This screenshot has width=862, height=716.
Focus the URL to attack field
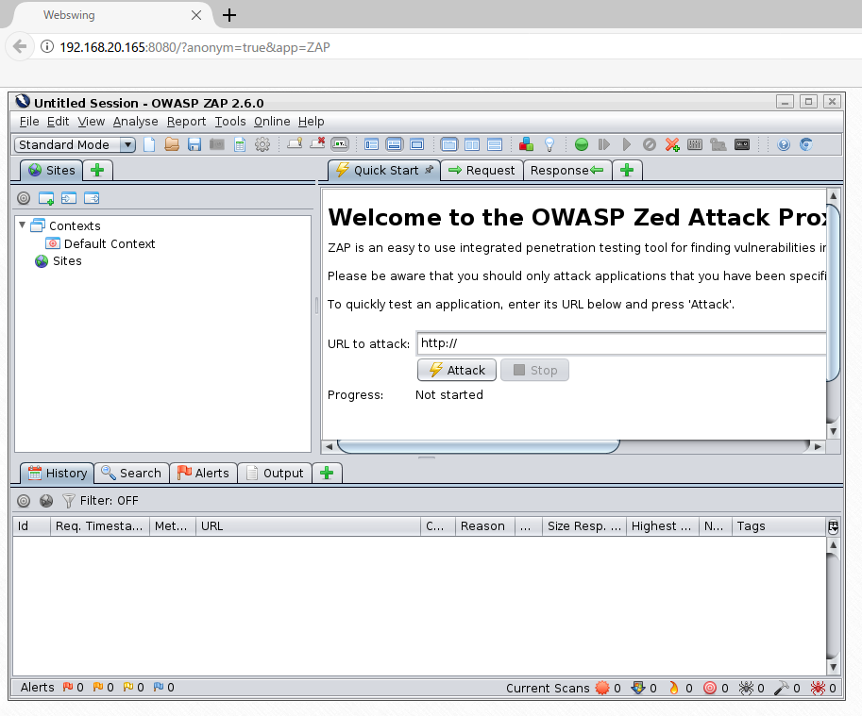621,343
